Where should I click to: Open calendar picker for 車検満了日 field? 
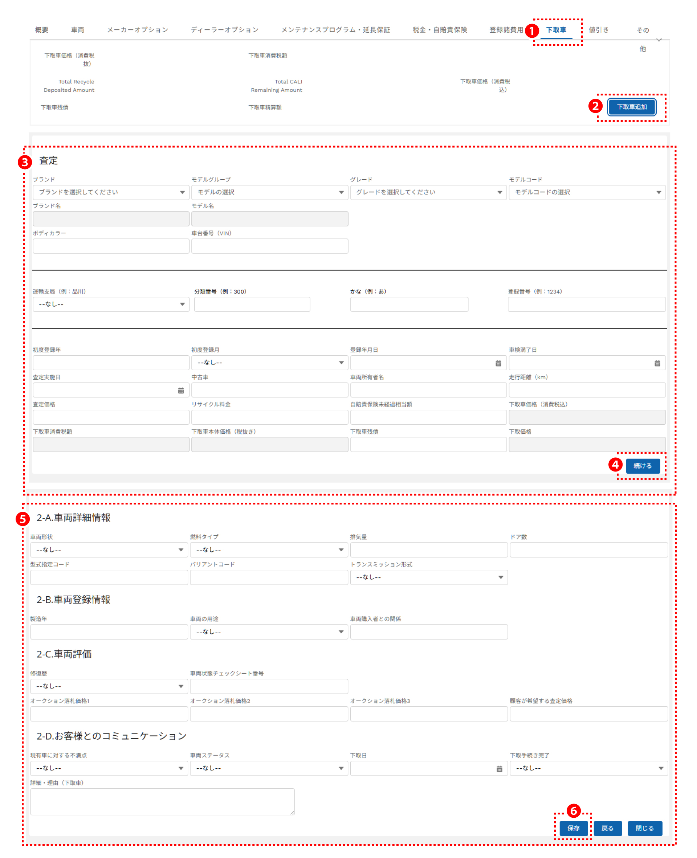click(x=657, y=363)
